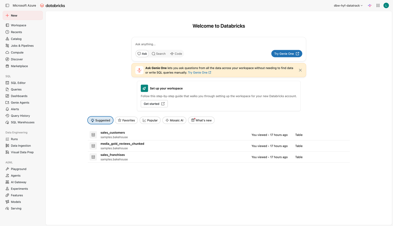Open the What's new tab
Screen dimensions: 393x226
point(201,120)
